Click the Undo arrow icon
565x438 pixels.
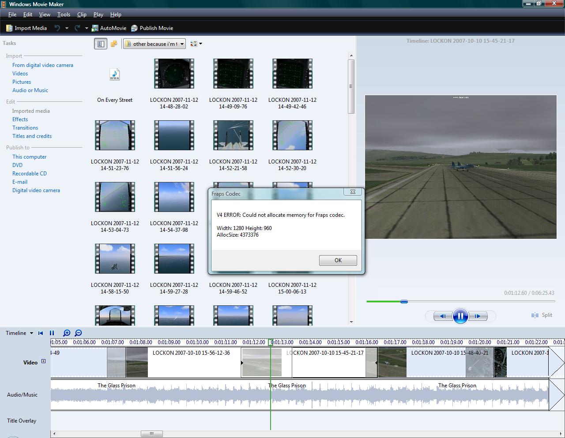(x=57, y=28)
